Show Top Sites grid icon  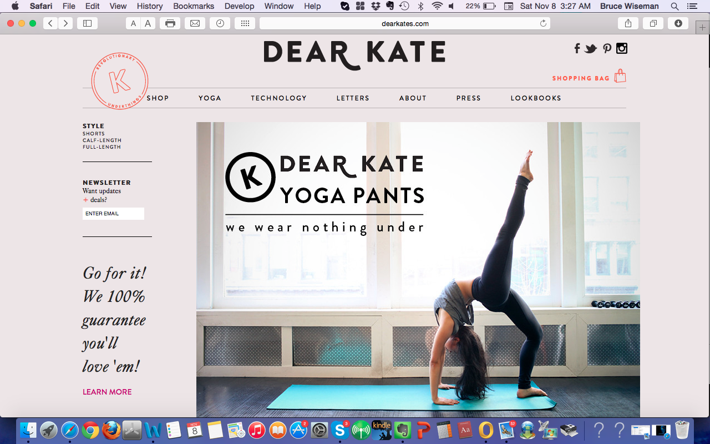click(x=245, y=23)
